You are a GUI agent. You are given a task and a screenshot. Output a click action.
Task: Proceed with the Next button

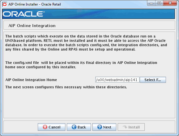104,127
